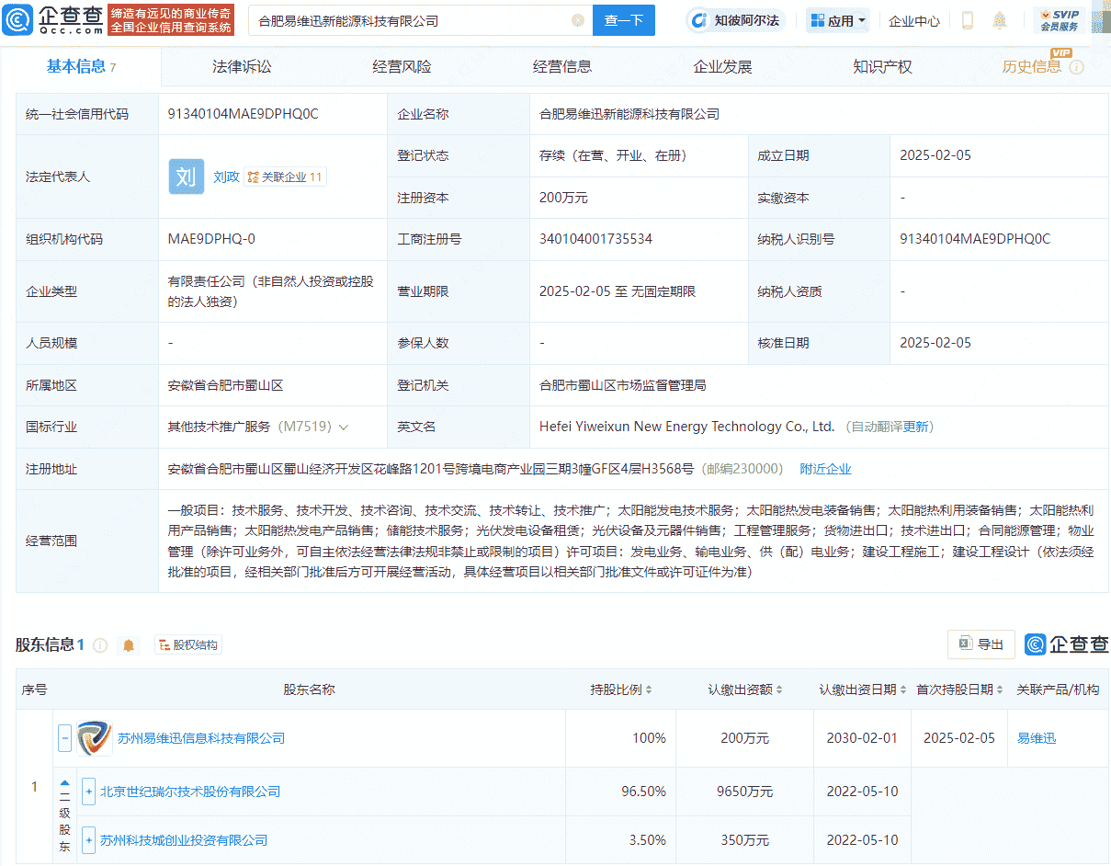
Task: Click the 查一下 search button
Action: point(623,19)
